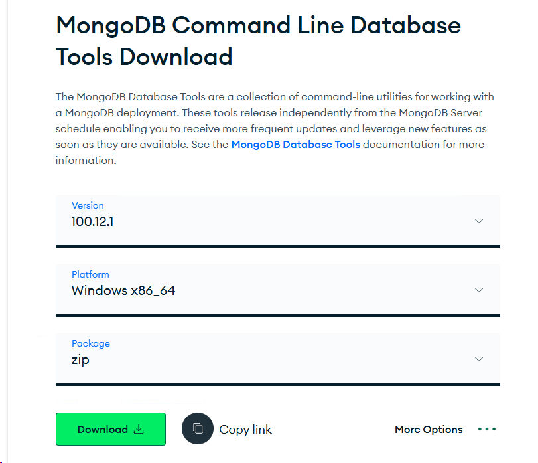Click the More Options text label
Viewport: 538px width, 463px height.
(x=429, y=429)
